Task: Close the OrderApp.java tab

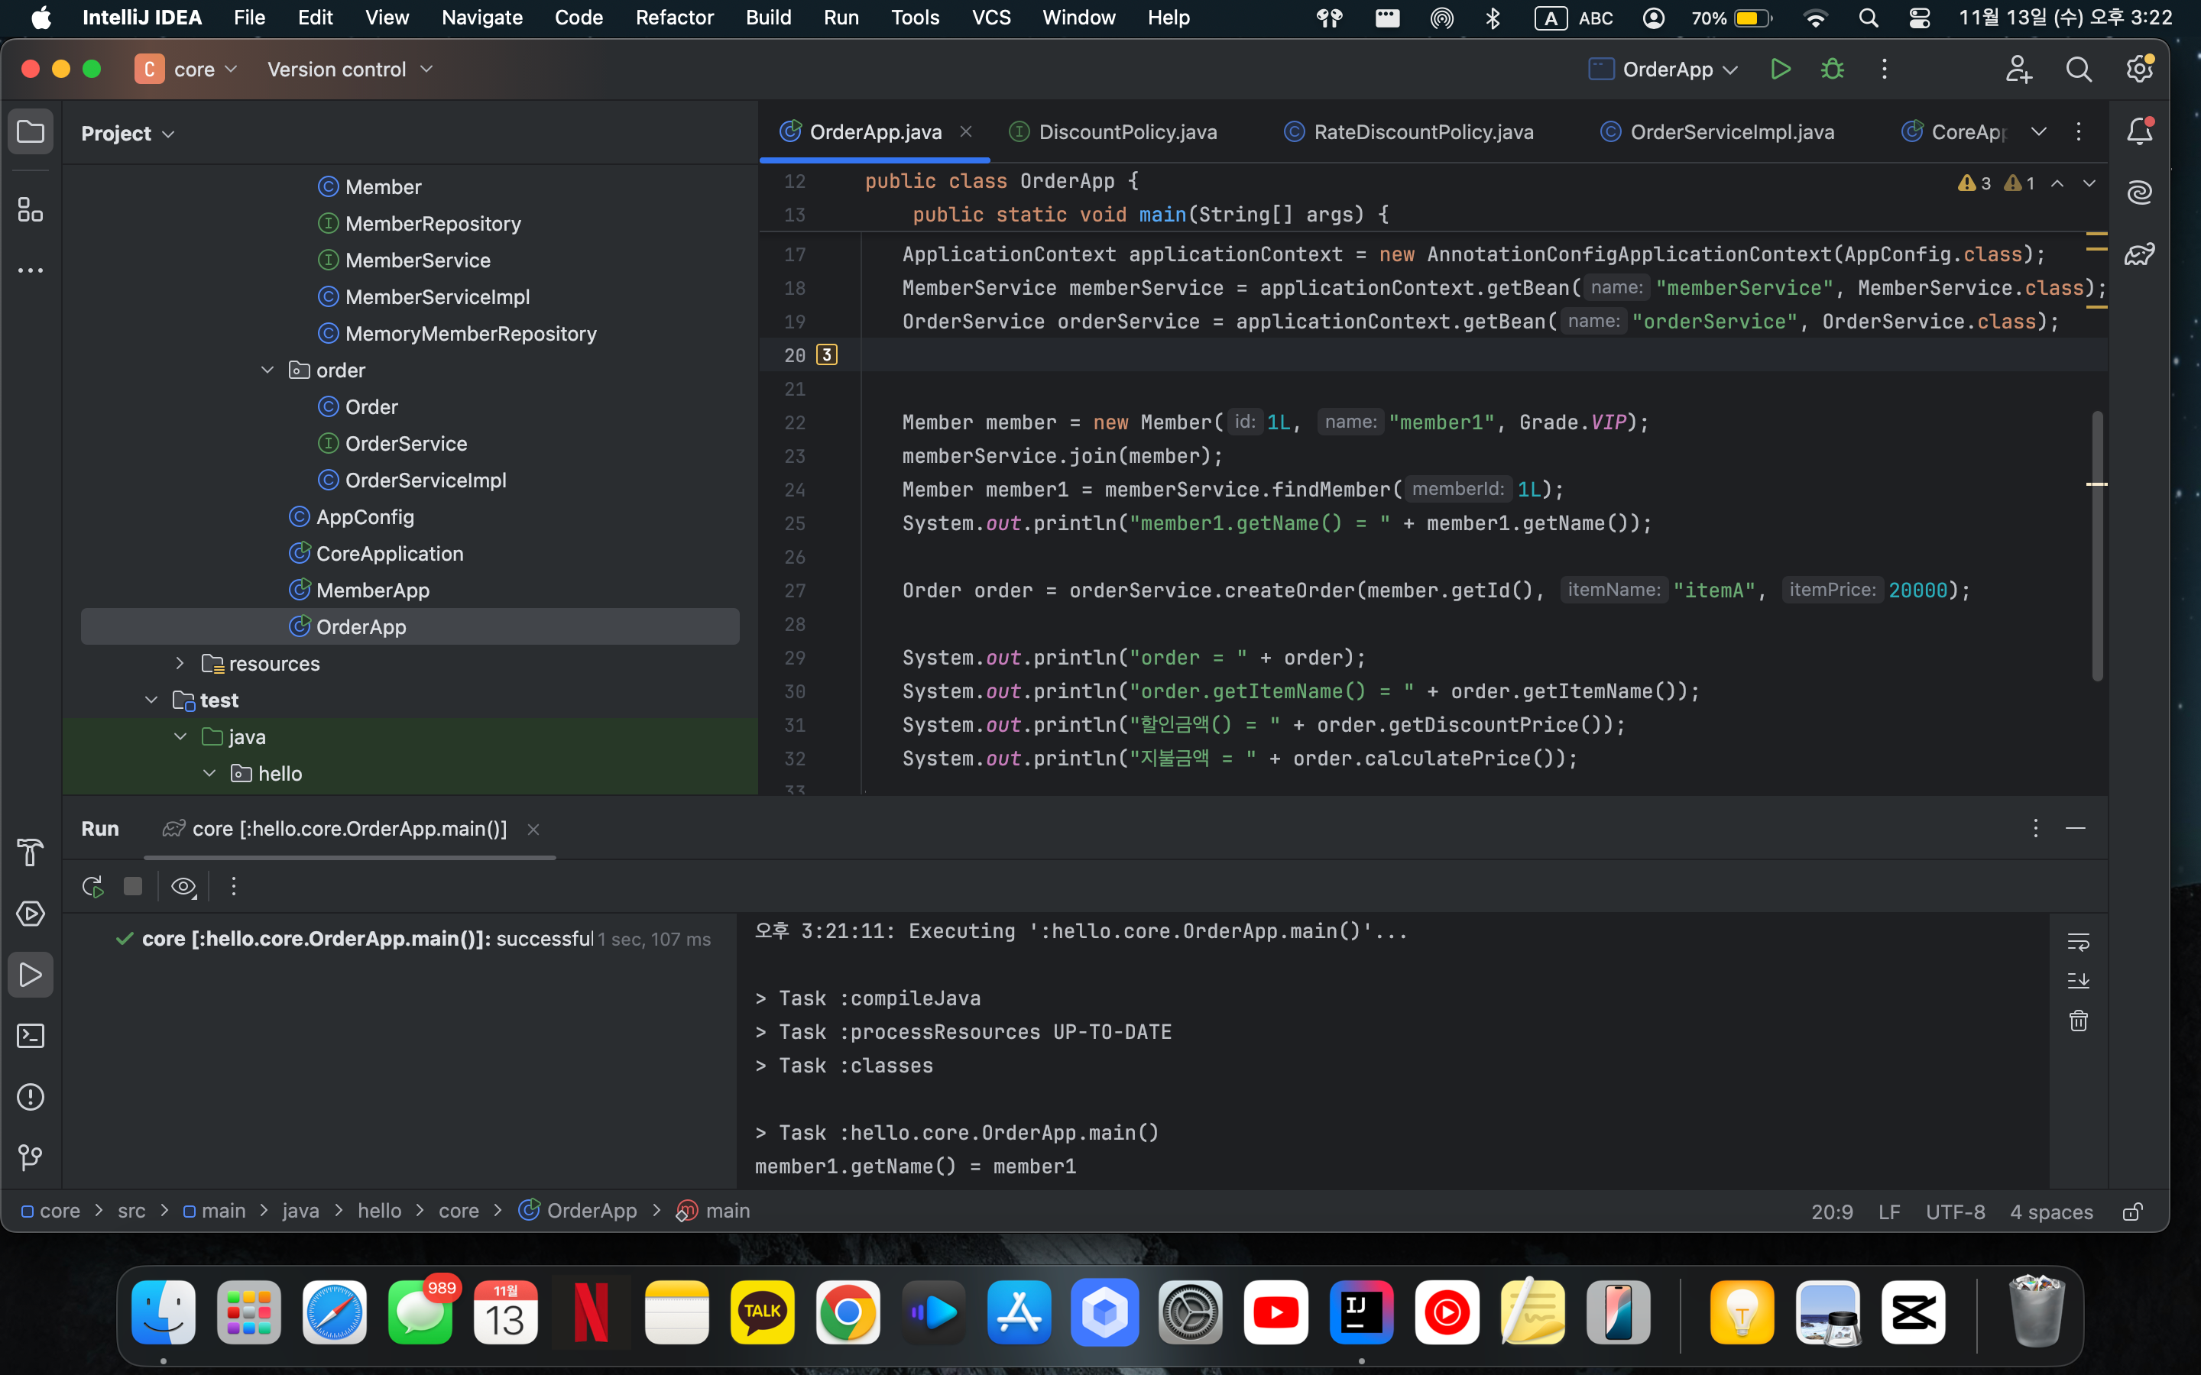Action: coord(966,132)
